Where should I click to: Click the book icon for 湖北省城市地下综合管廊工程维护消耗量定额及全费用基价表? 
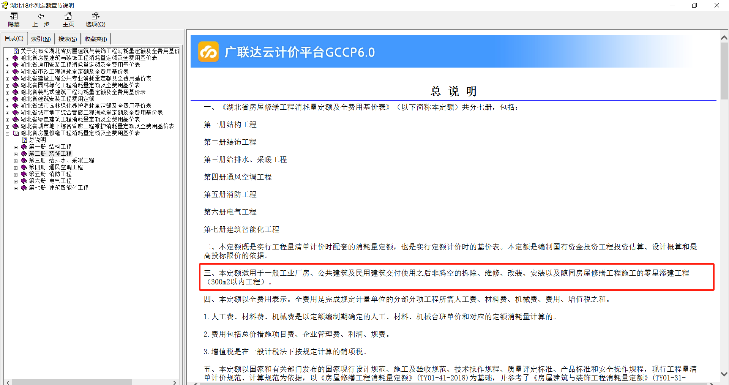tap(16, 126)
